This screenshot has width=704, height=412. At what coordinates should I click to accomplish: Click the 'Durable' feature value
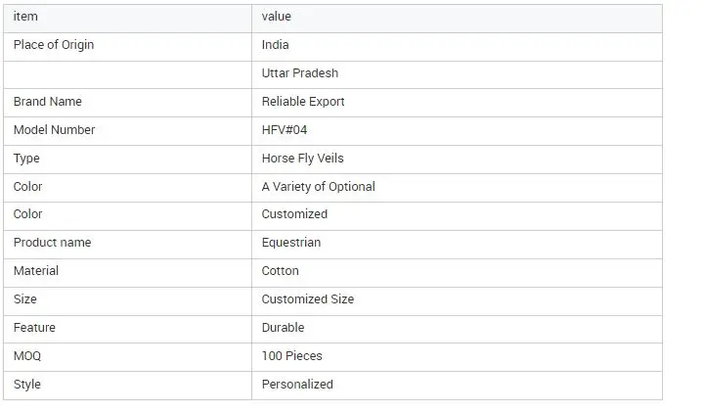pyautogui.click(x=284, y=328)
